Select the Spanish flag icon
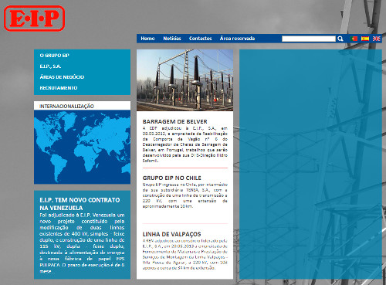Image resolution: width=386 pixels, height=285 pixels. click(x=365, y=39)
